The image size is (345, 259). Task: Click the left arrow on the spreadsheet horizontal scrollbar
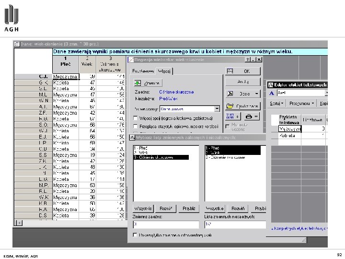19,223
